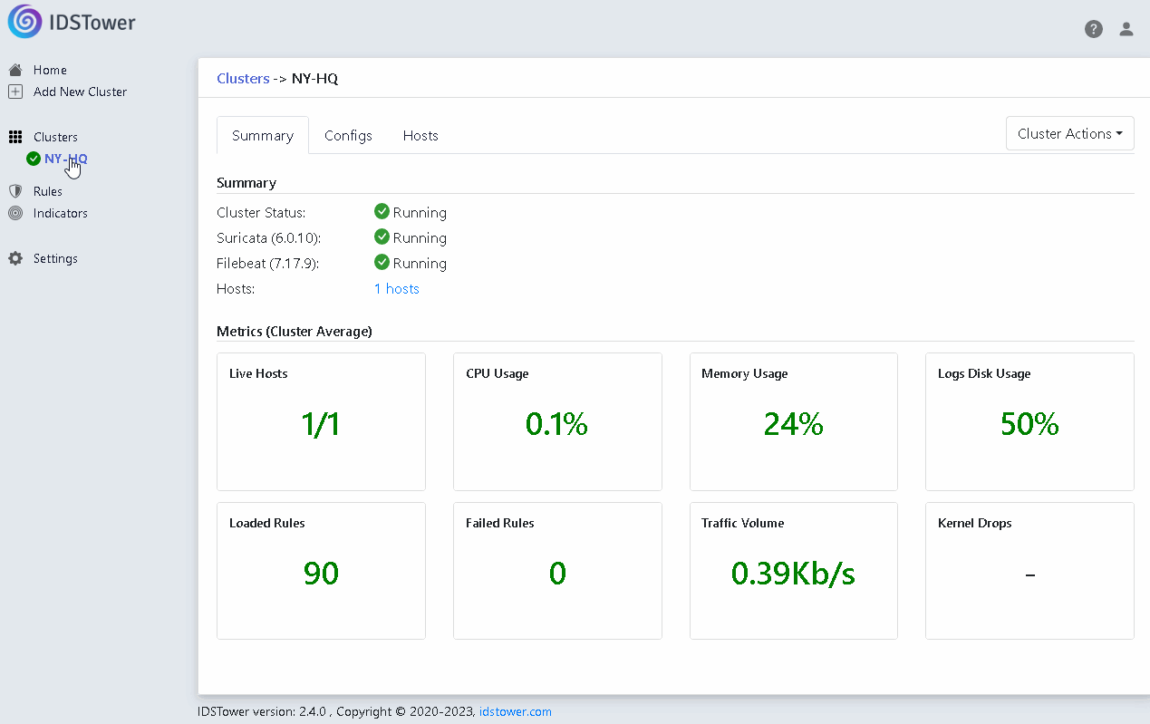Click the Rules shield icon

pos(15,191)
